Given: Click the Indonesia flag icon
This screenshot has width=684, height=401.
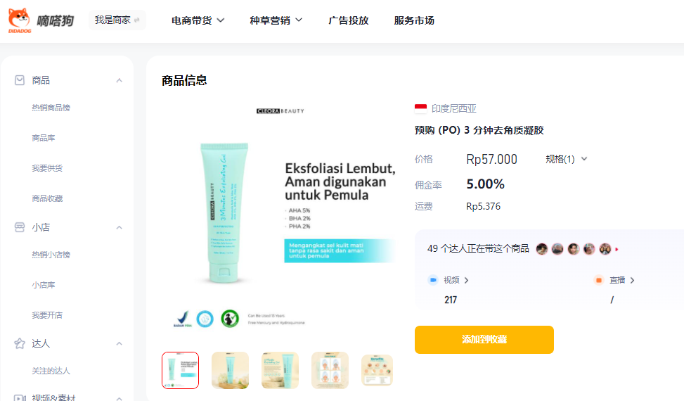Looking at the screenshot, I should [x=420, y=108].
